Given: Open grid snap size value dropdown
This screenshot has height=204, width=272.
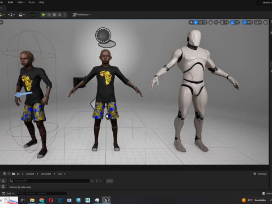Looking at the screenshot, I should click(x=227, y=23).
